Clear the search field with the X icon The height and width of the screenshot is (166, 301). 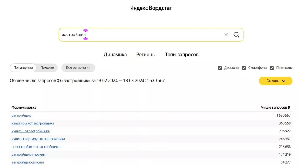(x=226, y=35)
